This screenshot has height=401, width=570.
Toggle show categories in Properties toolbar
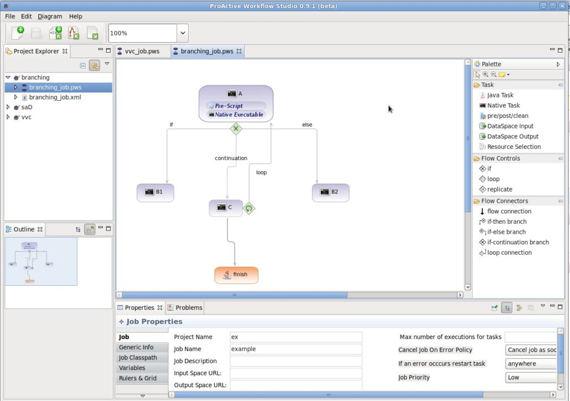(506, 308)
